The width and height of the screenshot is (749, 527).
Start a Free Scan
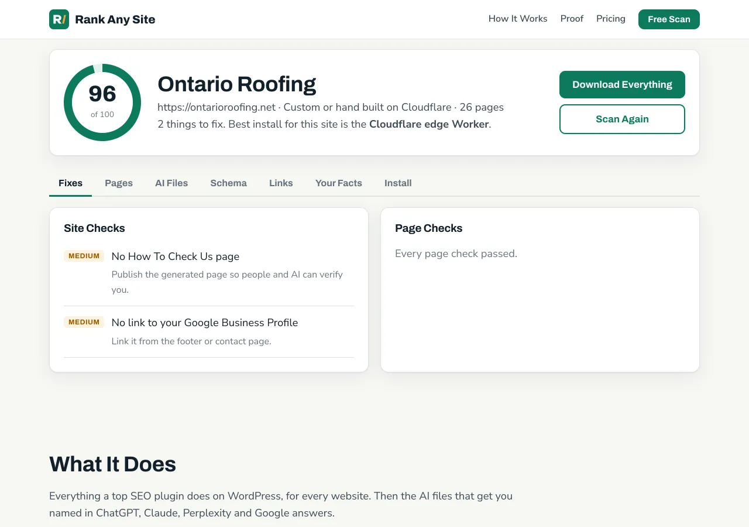coord(669,19)
